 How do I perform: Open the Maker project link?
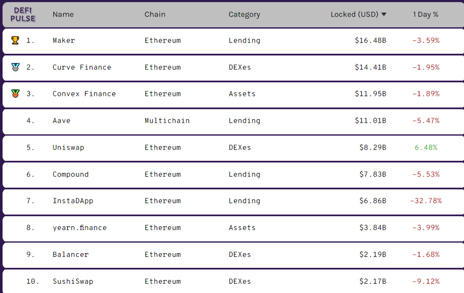(64, 40)
